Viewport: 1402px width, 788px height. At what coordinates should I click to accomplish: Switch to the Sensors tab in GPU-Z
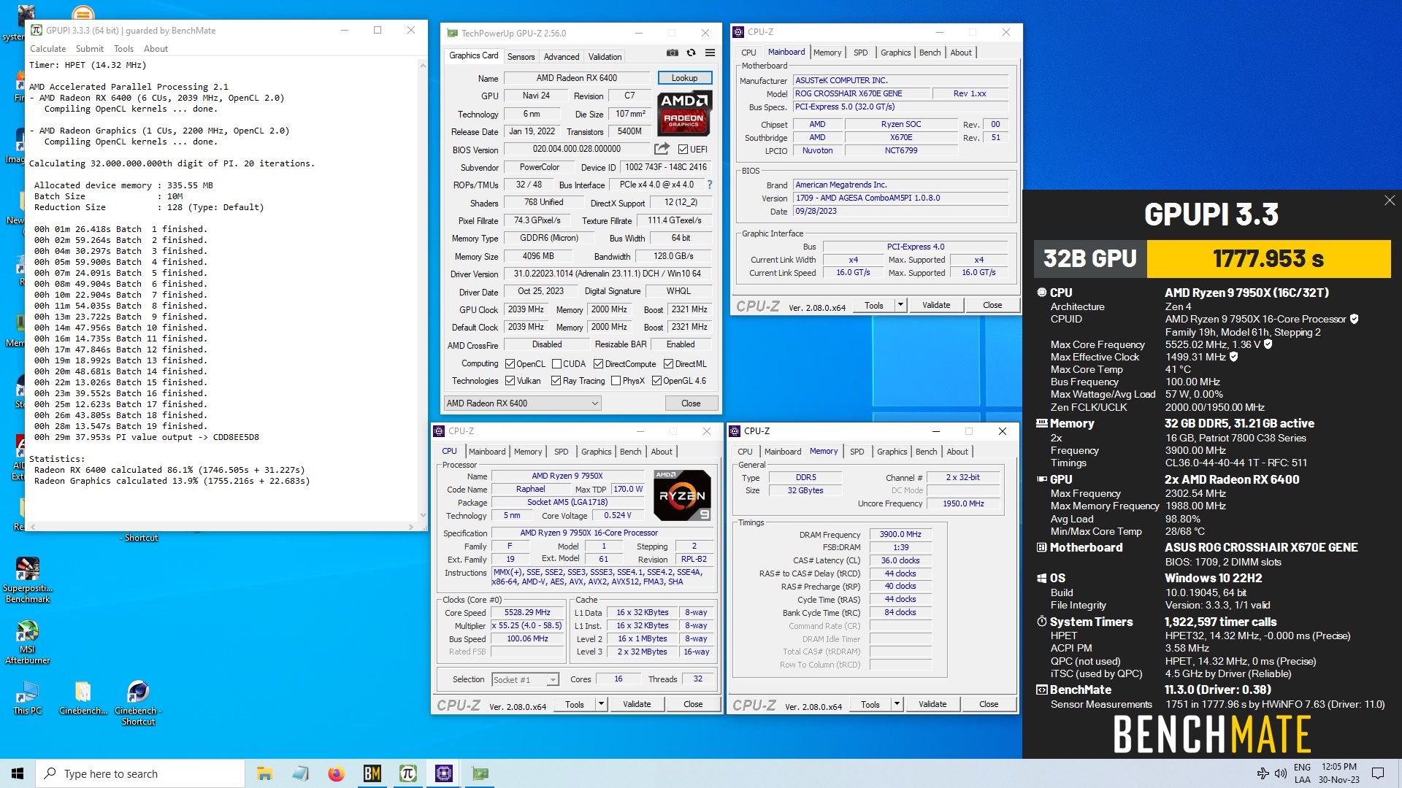[x=521, y=56]
